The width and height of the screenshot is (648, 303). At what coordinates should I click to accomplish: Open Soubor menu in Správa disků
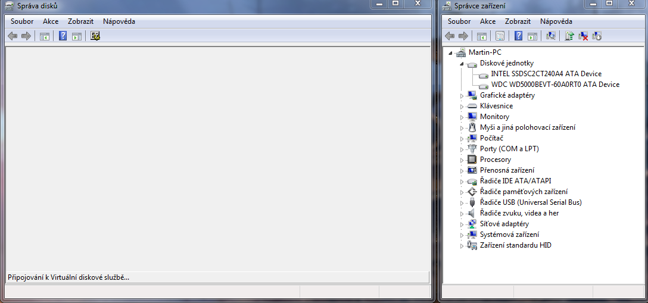(22, 21)
